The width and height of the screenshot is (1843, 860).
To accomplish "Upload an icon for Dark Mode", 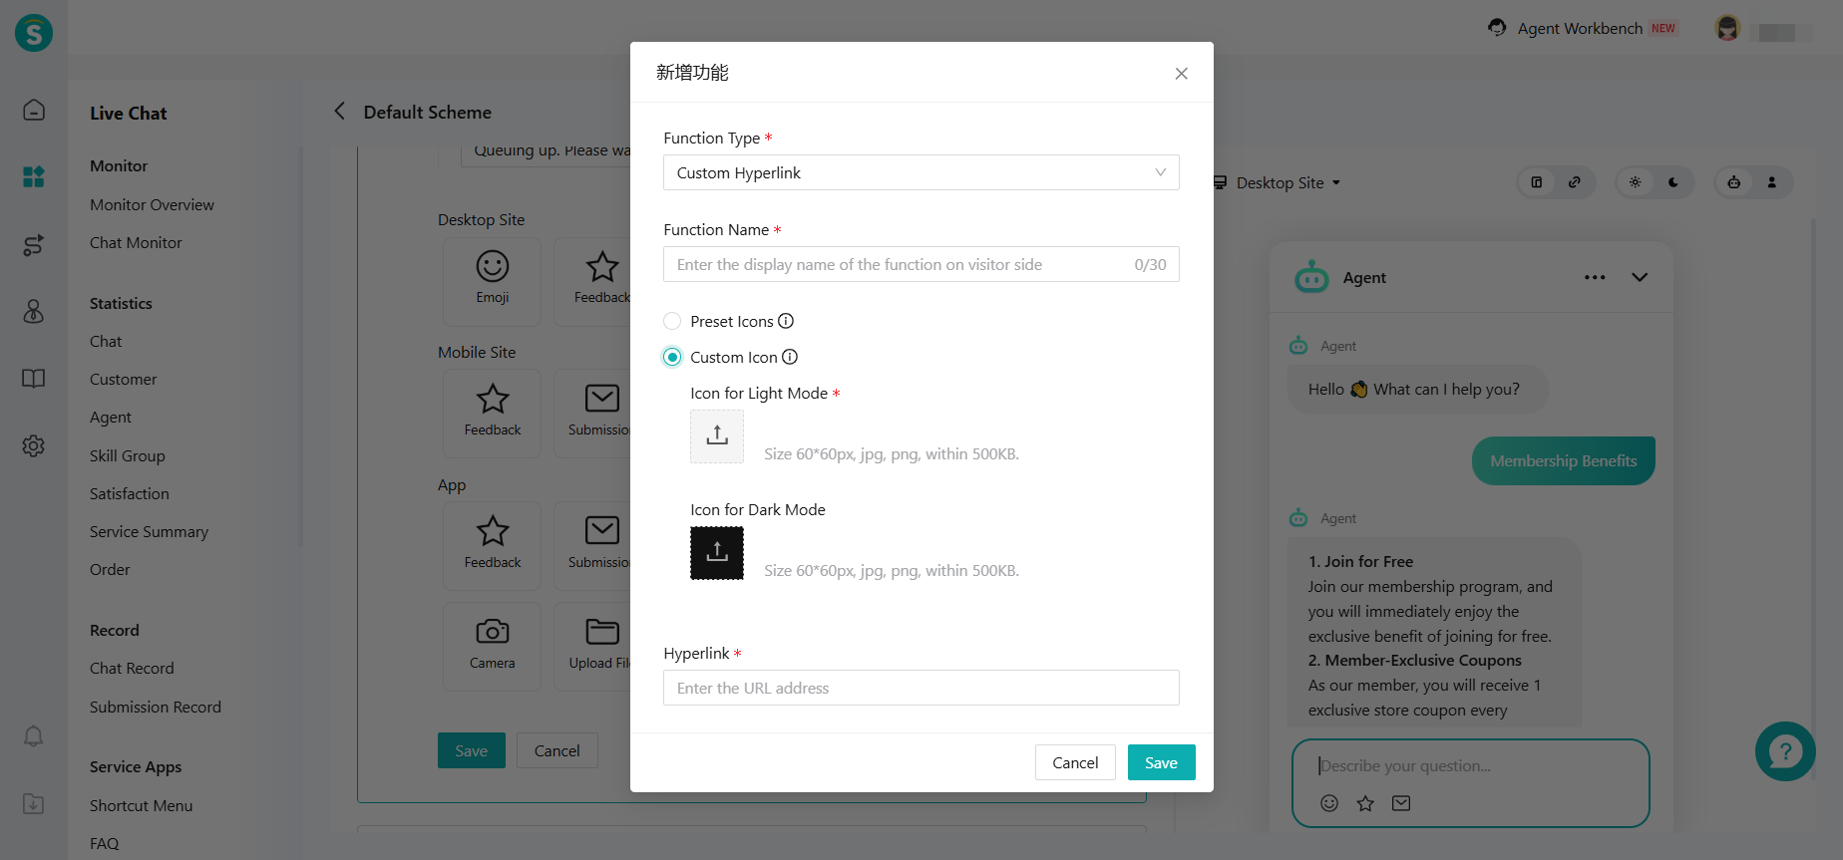I will [717, 553].
